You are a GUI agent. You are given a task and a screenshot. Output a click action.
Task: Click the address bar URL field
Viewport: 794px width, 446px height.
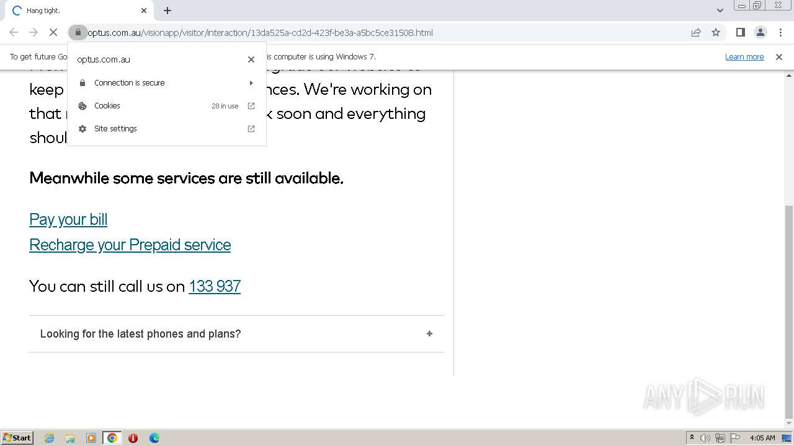click(x=385, y=32)
